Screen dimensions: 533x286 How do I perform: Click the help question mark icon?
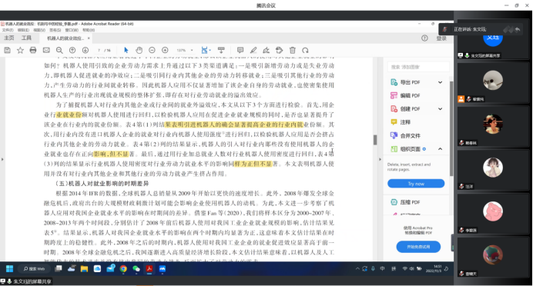424,38
